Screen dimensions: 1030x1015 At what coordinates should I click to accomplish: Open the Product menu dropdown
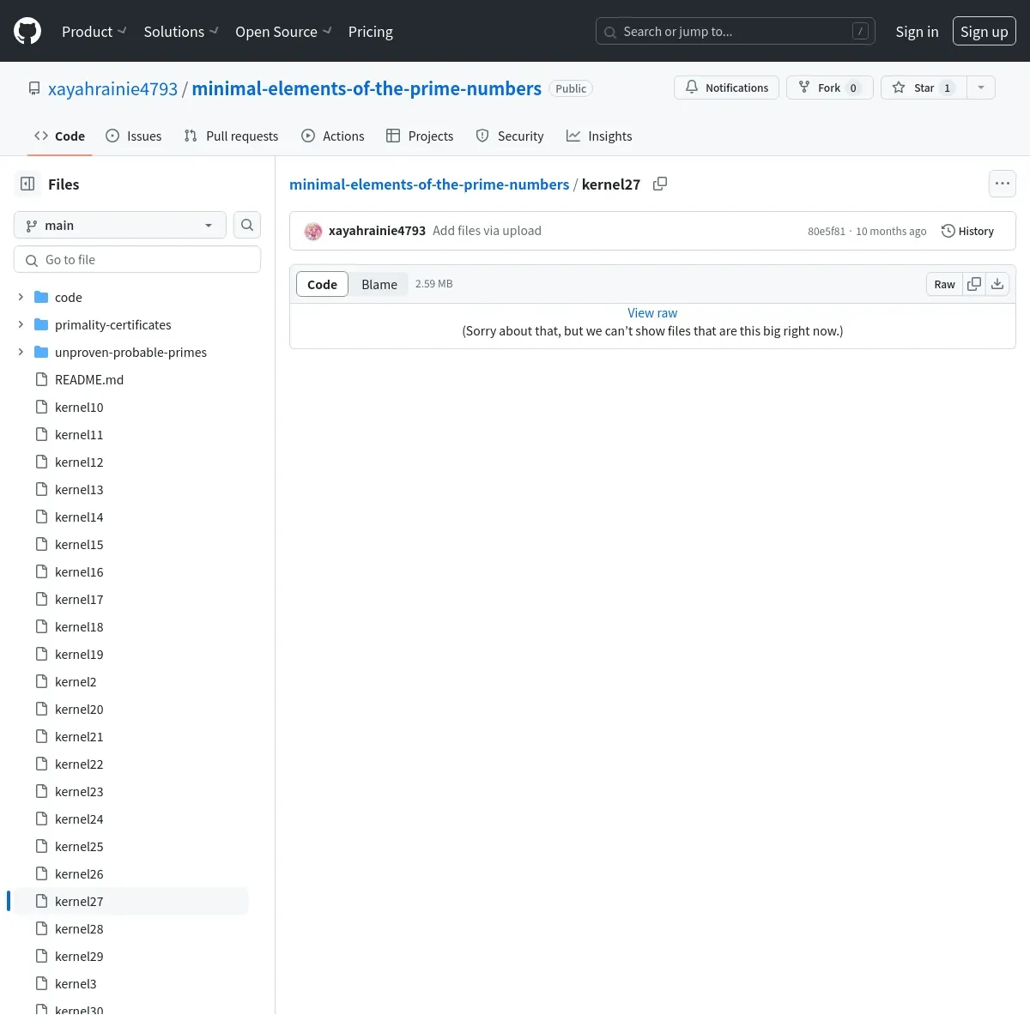pyautogui.click(x=94, y=32)
